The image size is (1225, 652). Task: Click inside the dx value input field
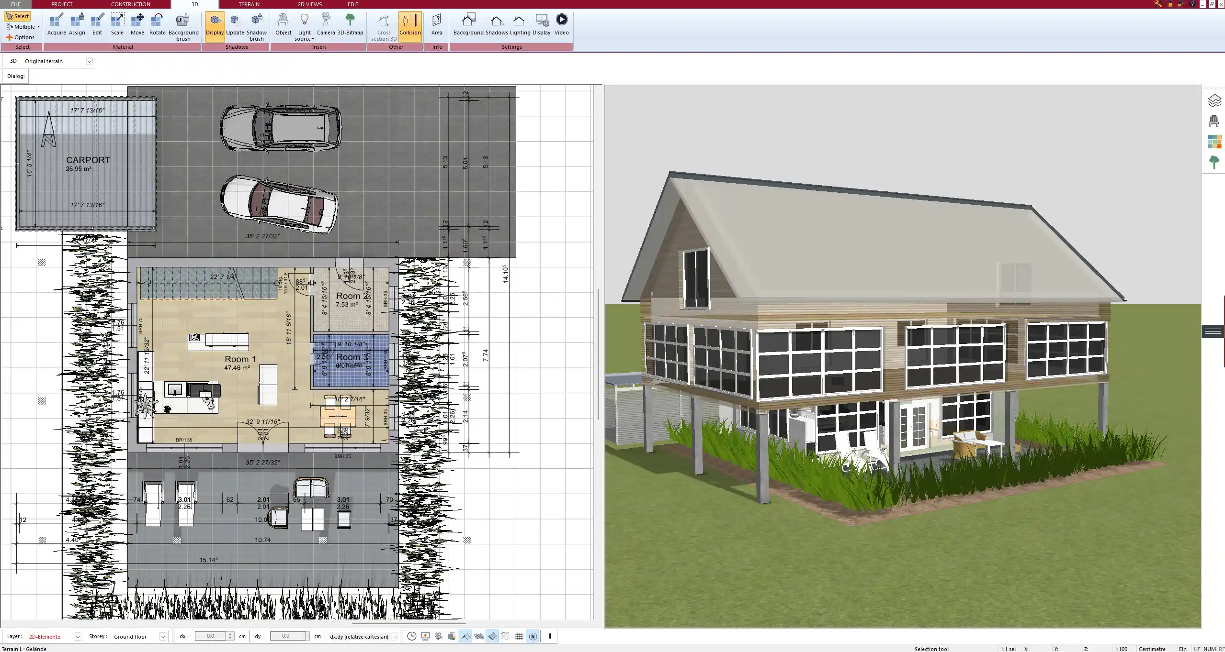pos(213,636)
